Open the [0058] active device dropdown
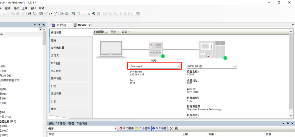 212,66
